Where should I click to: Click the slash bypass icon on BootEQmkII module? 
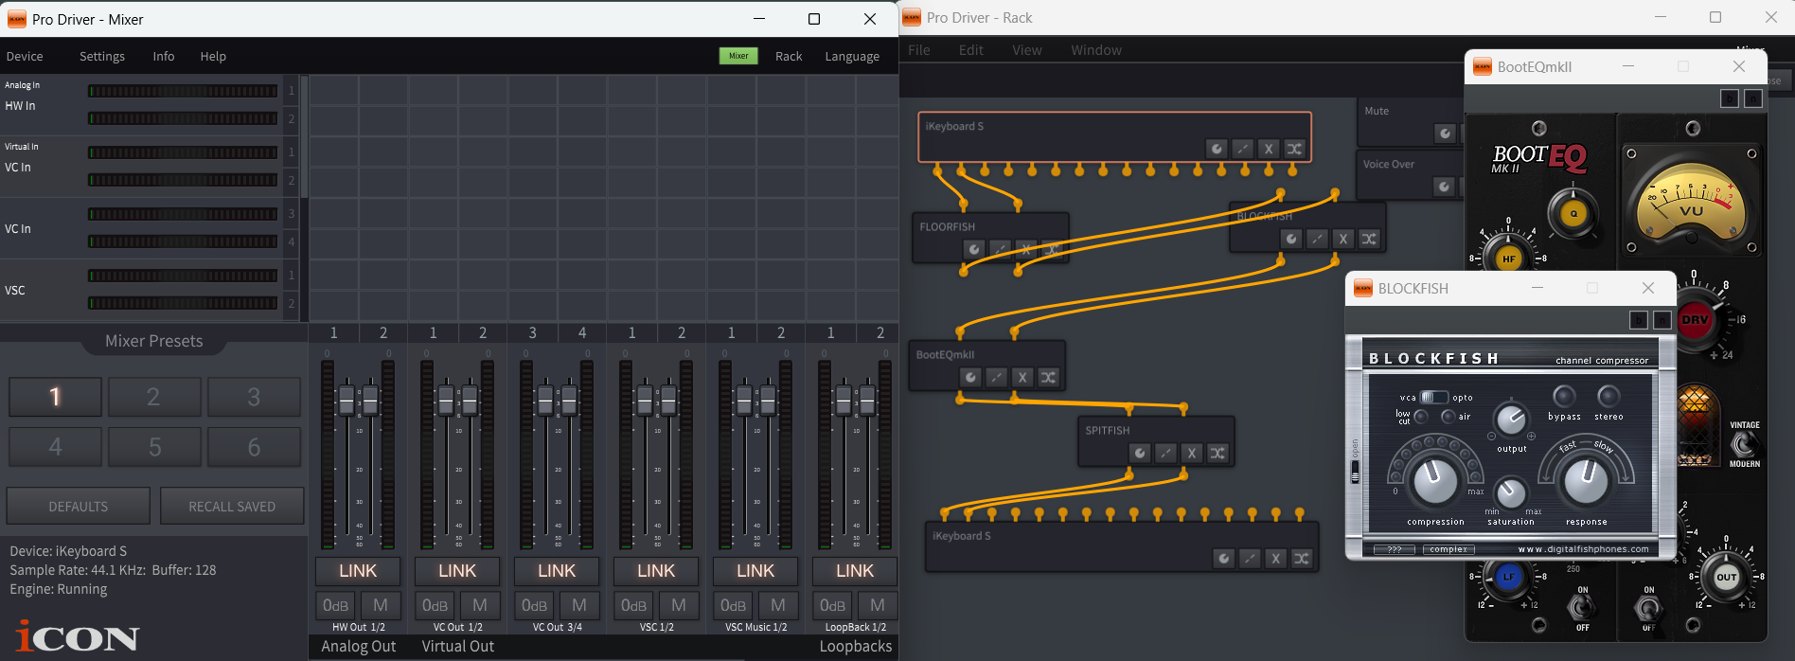tap(997, 377)
